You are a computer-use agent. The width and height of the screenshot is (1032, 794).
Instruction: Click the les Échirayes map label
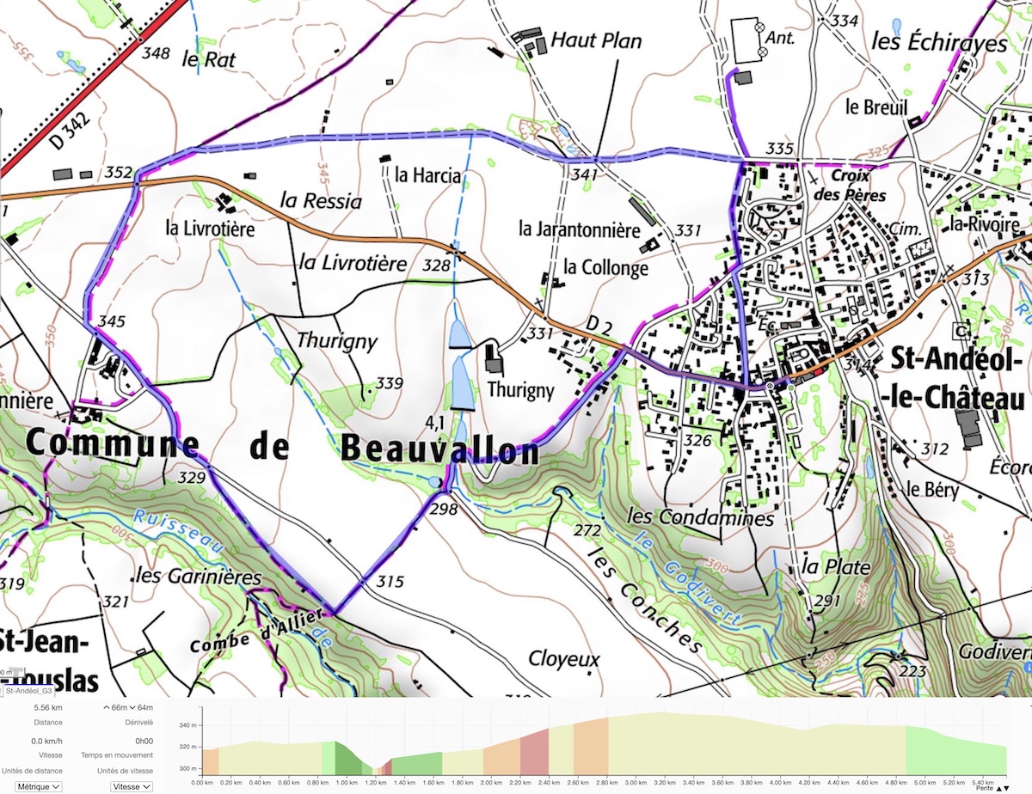[x=939, y=41]
